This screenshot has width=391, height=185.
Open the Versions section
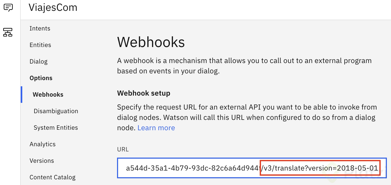coord(42,161)
